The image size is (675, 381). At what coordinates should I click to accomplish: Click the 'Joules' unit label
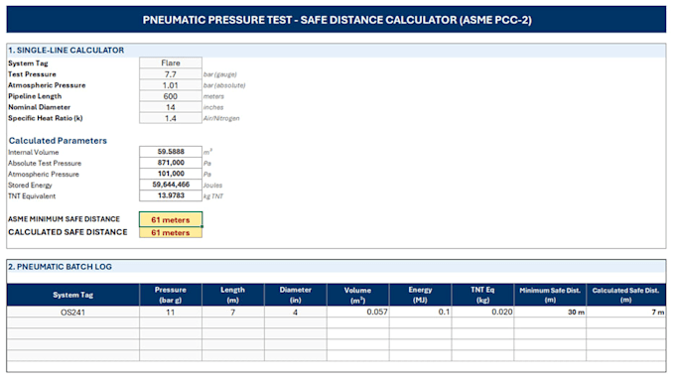point(212,186)
